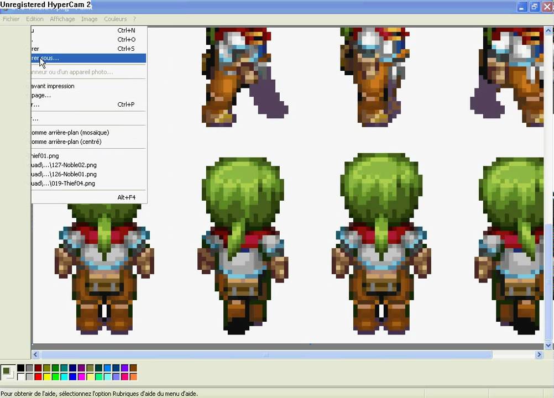Pick the spring green color swatch
The width and height of the screenshot is (554, 398).
(99, 377)
